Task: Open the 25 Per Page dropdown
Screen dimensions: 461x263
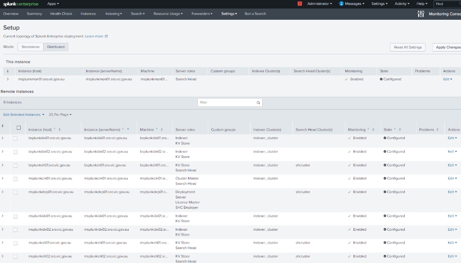Action: pos(60,115)
